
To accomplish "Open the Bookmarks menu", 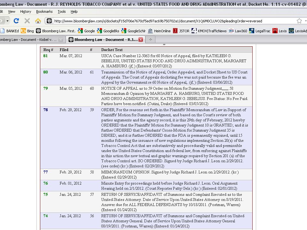I will click(44, 11).
